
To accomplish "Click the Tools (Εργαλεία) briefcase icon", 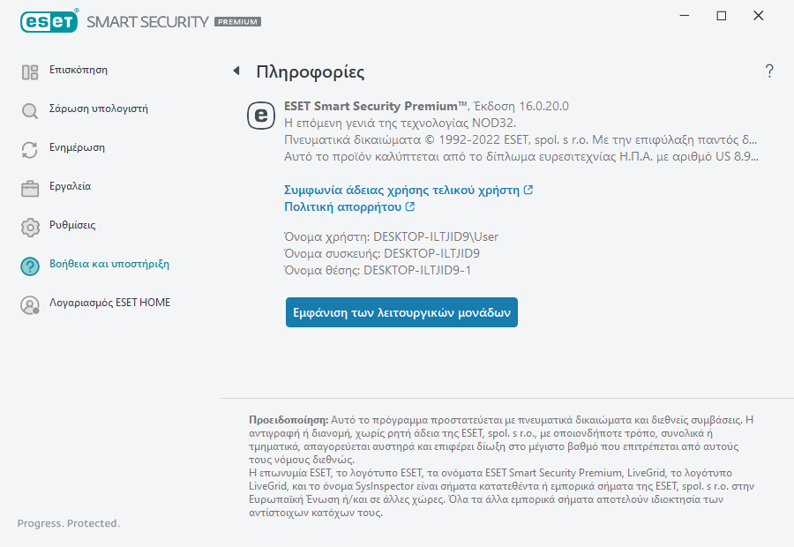I will tap(30, 189).
